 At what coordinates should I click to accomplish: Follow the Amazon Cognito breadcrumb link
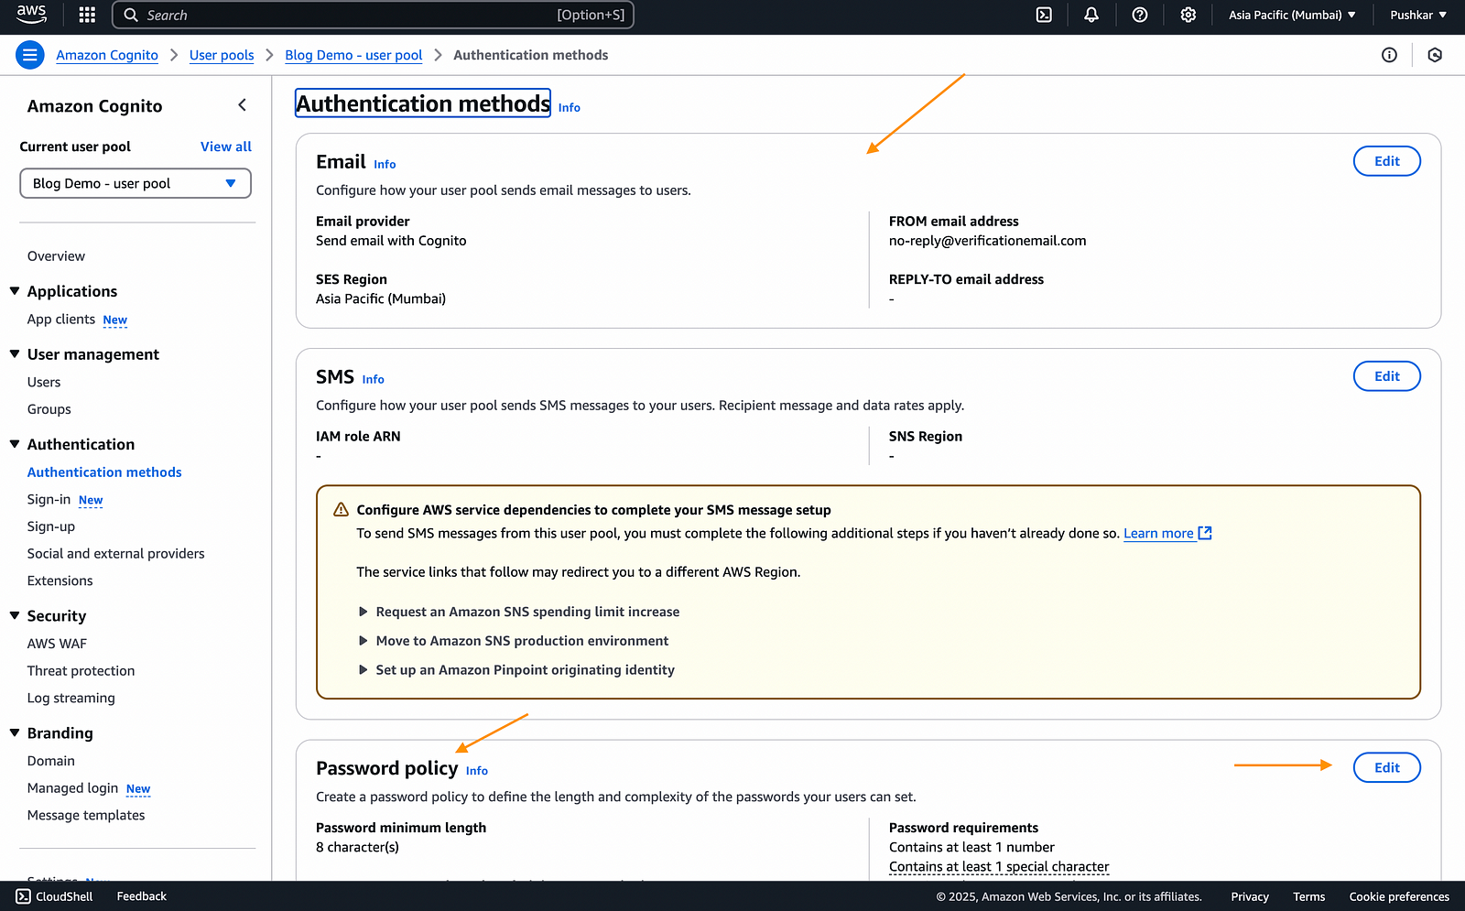pos(107,55)
